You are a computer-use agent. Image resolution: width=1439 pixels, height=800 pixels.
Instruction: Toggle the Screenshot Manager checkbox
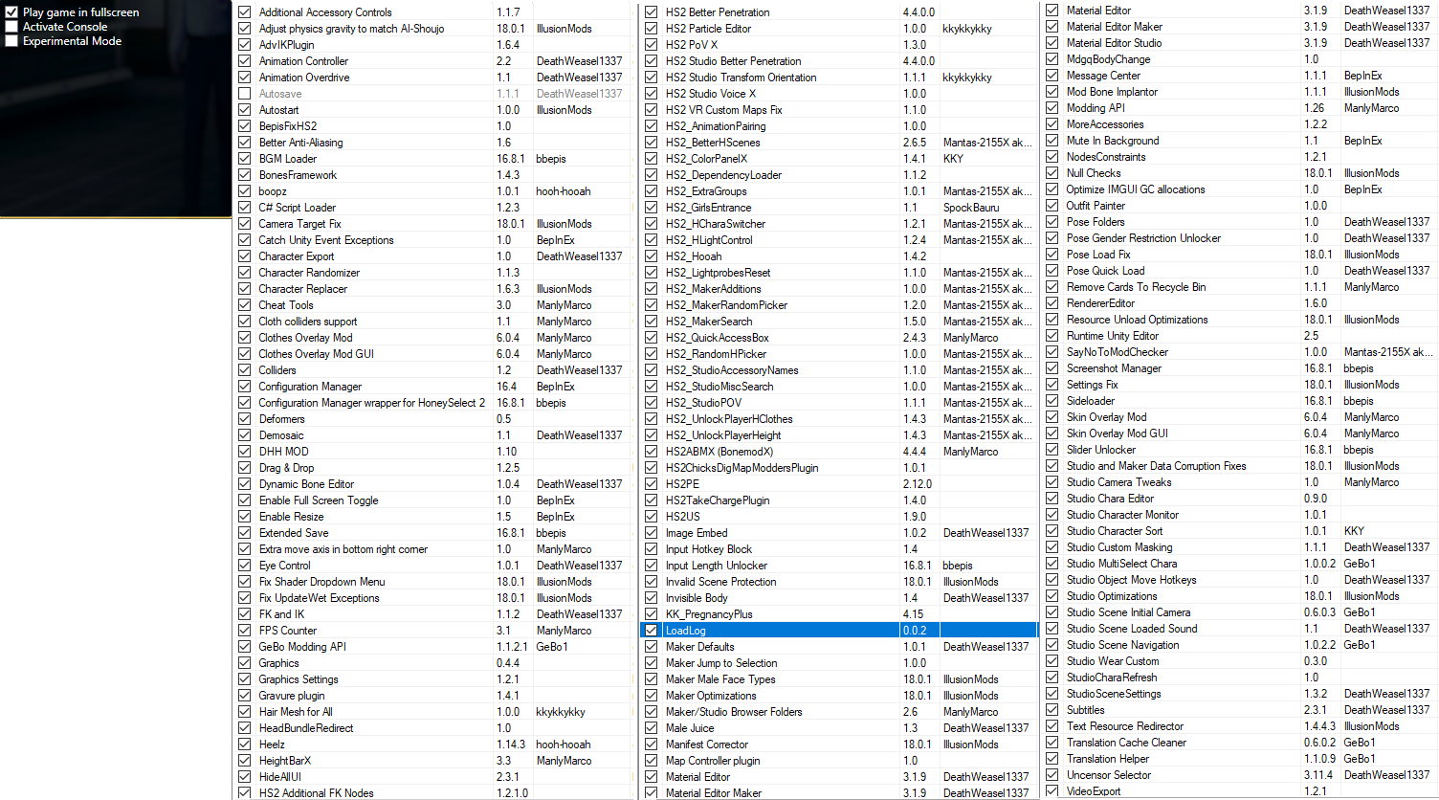pos(1052,368)
